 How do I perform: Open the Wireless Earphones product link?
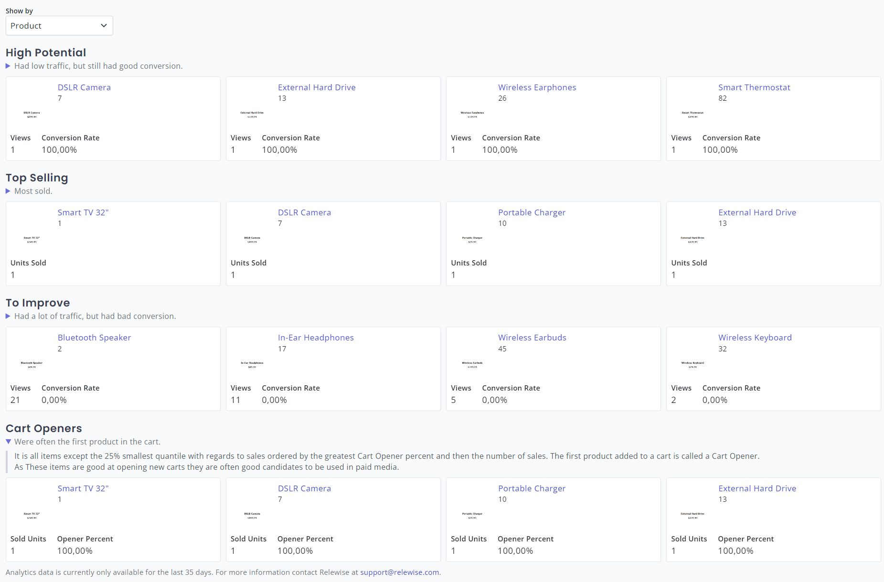pyautogui.click(x=537, y=87)
